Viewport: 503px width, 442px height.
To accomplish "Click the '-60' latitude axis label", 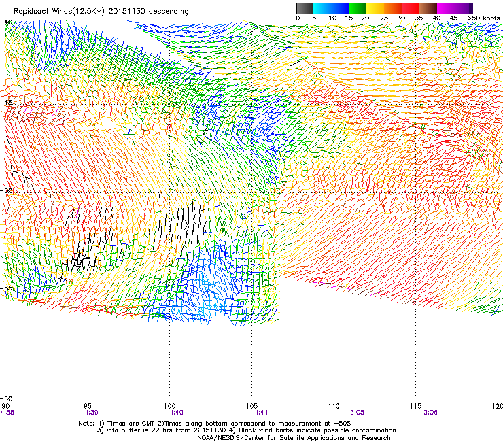I will [6, 398].
